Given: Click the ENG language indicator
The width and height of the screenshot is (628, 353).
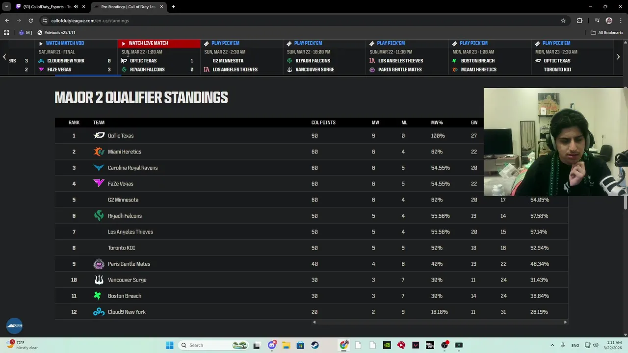Looking at the screenshot, I should [575, 345].
